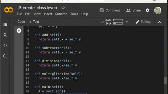Click the Comment button label
The image size is (168, 94).
tap(113, 10)
